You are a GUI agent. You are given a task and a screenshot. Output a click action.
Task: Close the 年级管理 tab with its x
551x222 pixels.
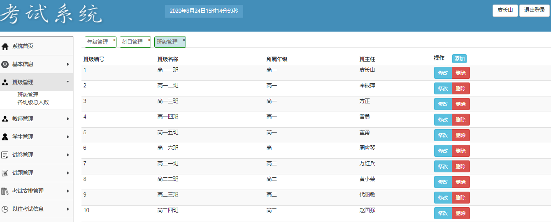click(x=114, y=40)
